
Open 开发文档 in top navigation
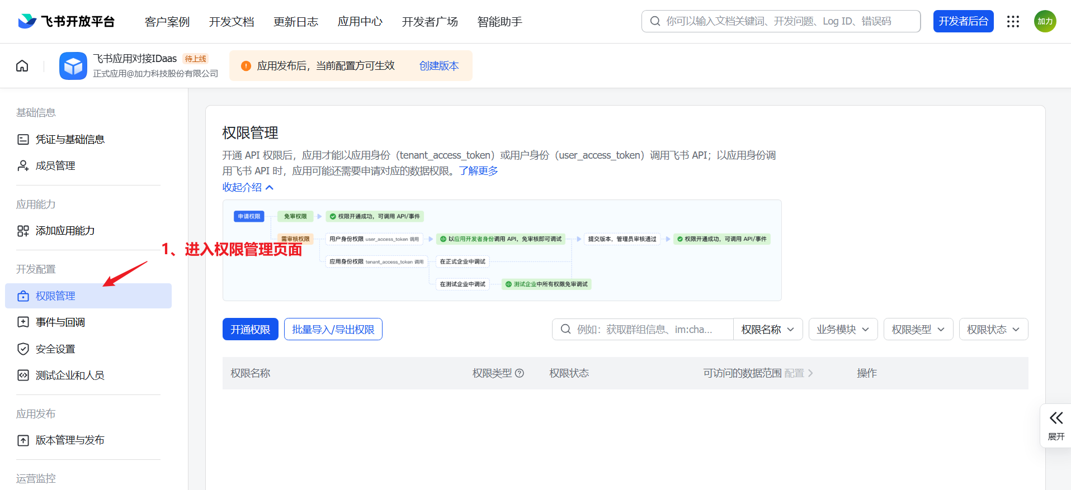232,22
